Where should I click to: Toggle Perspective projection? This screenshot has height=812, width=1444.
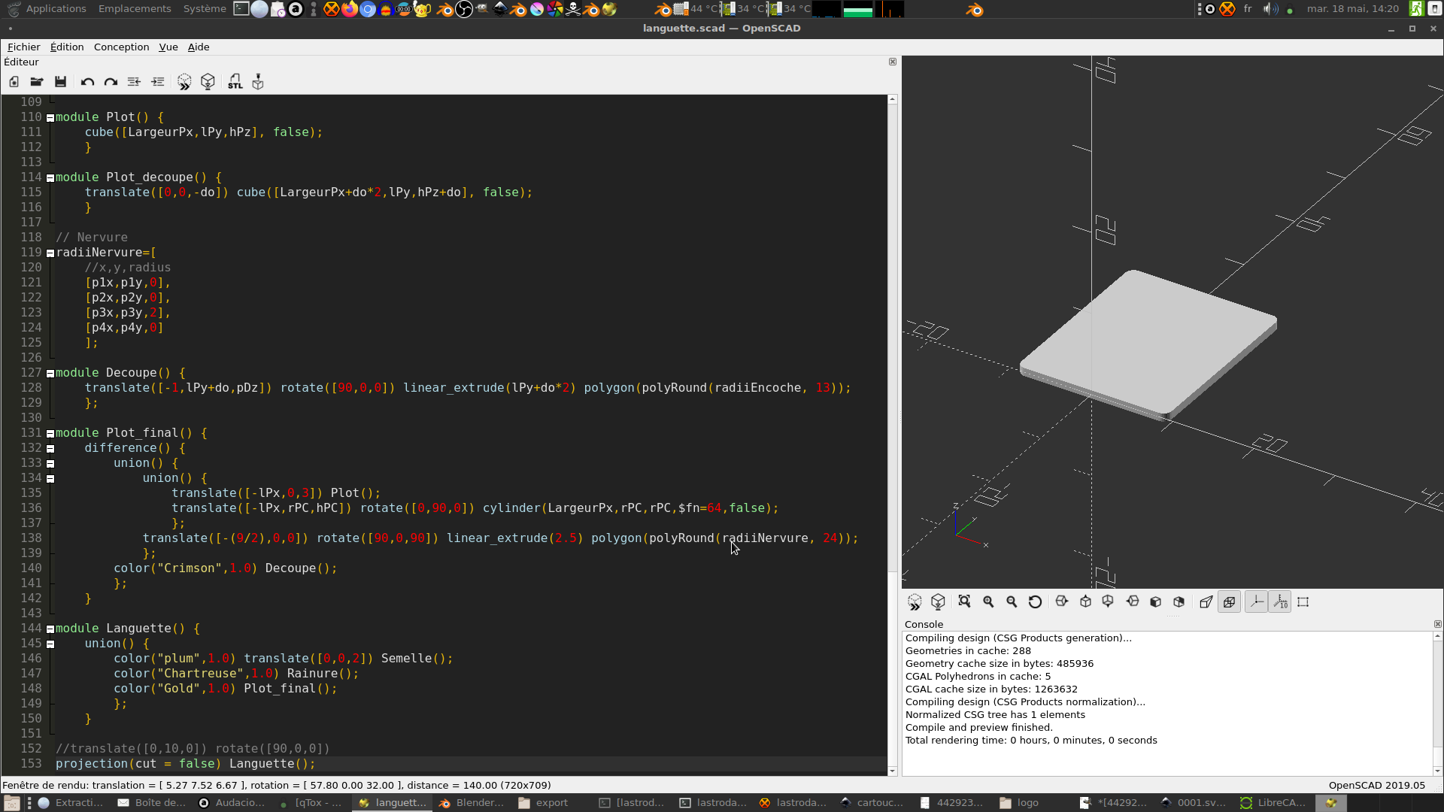point(1206,602)
